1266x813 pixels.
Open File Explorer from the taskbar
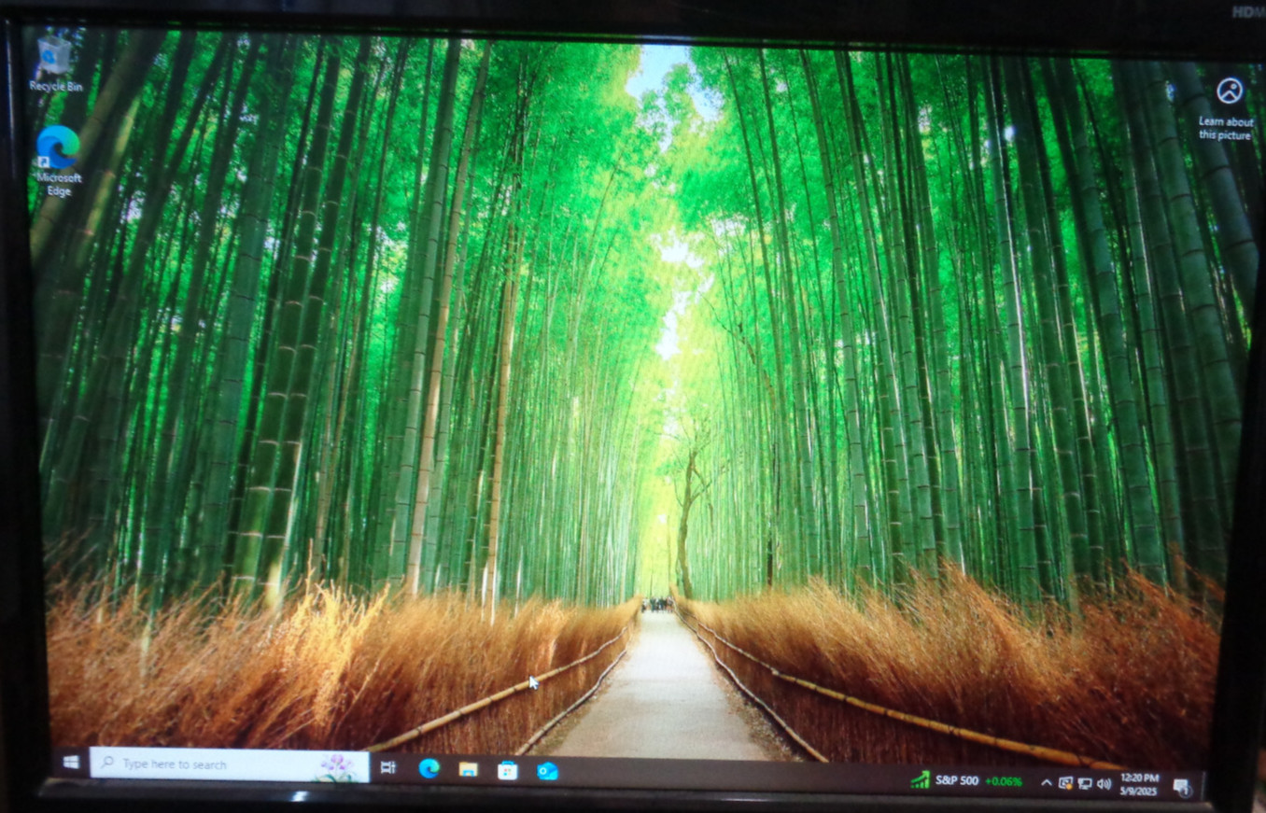click(469, 769)
